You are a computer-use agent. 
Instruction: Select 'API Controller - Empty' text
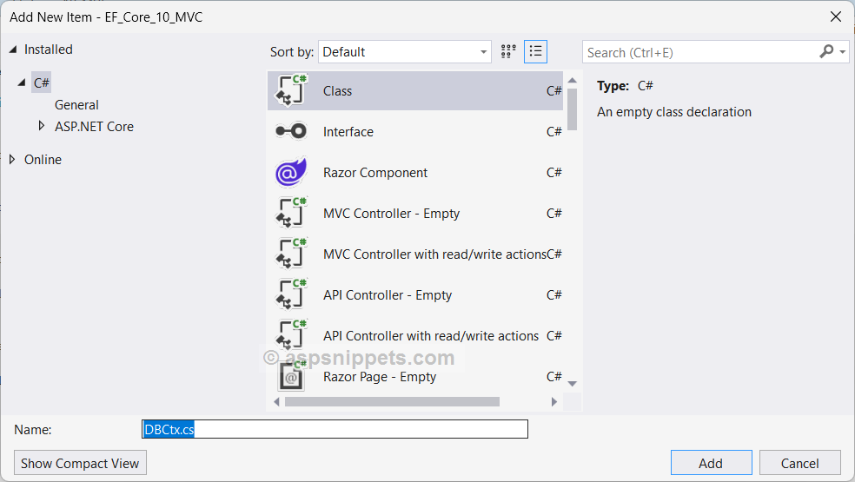388,295
